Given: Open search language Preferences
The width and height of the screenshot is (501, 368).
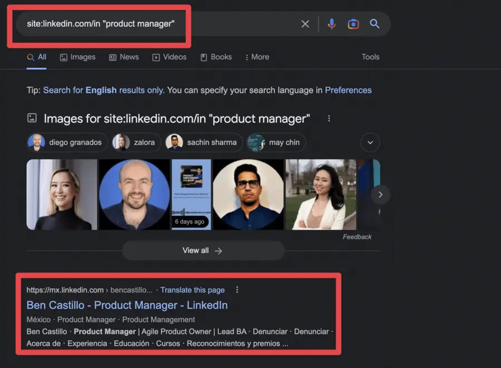Looking at the screenshot, I should pos(348,90).
